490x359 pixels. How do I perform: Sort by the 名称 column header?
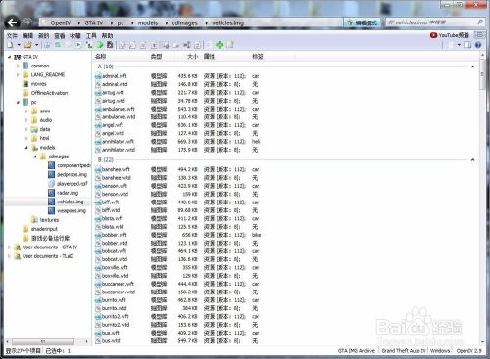(x=100, y=57)
